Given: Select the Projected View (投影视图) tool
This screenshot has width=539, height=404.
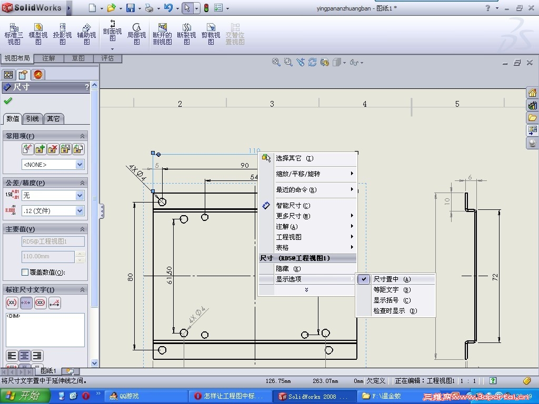Looking at the screenshot, I should coord(62,34).
